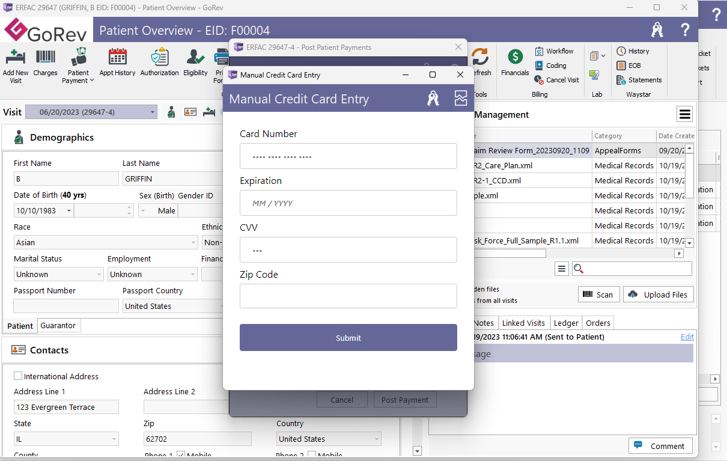Open the Linked Visits tab
This screenshot has height=461, width=727.
tap(523, 323)
